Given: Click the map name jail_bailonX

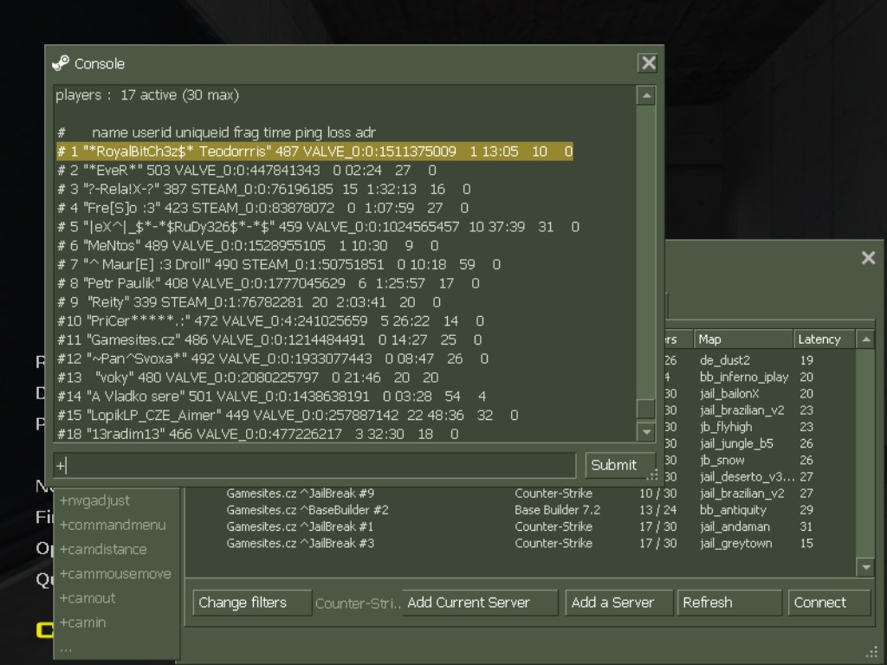Looking at the screenshot, I should click(x=729, y=394).
